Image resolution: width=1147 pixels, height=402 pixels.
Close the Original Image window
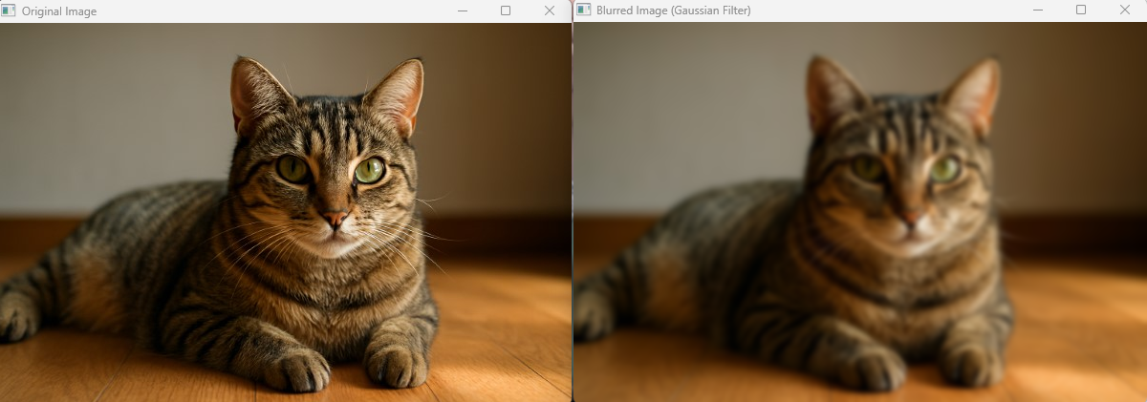pos(550,11)
